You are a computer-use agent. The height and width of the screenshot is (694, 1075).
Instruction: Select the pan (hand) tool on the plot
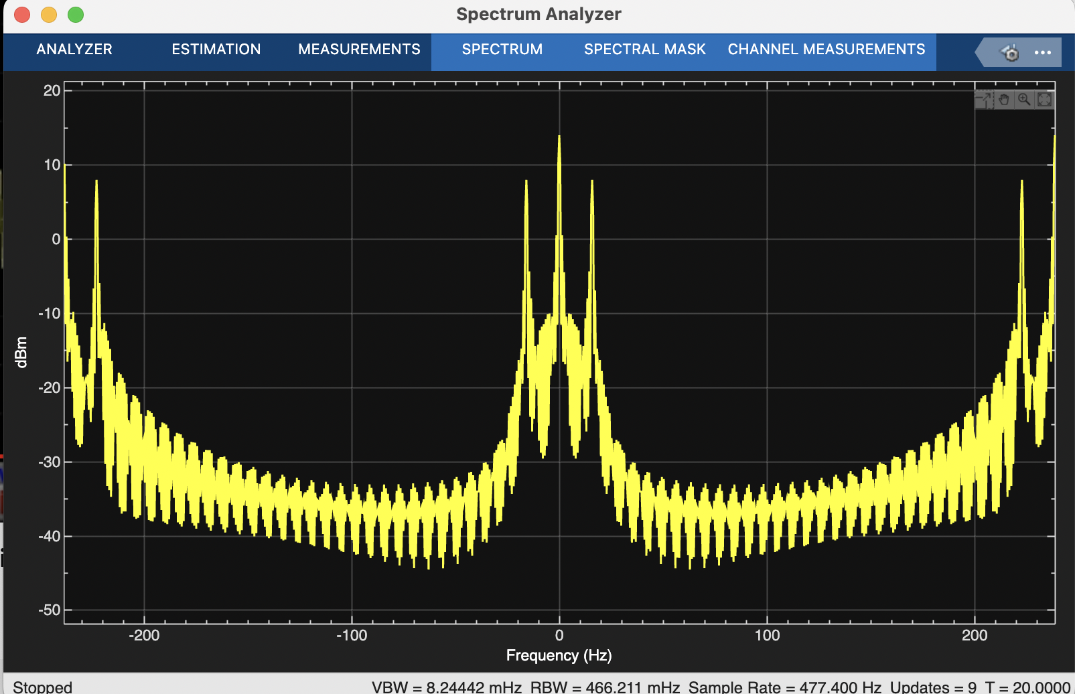pyautogui.click(x=1003, y=99)
